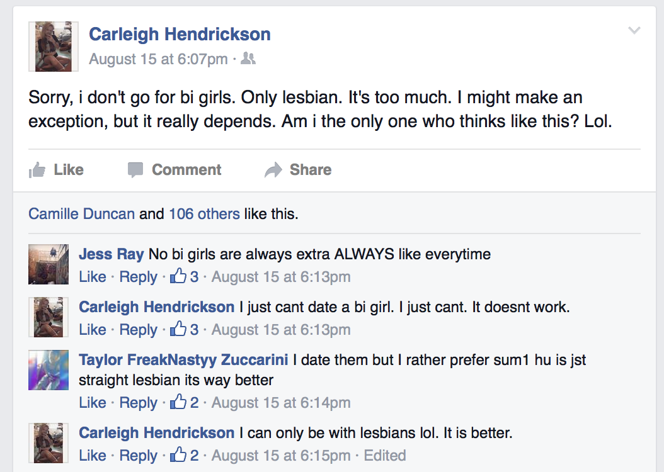Reply to Jess Ray's comment

(138, 277)
